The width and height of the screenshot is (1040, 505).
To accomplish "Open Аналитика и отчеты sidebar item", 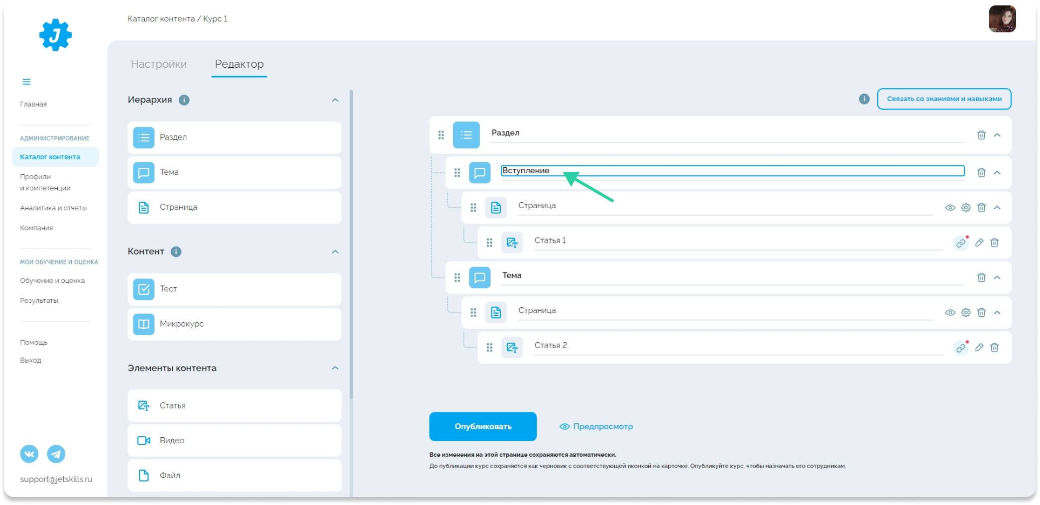I will point(53,208).
